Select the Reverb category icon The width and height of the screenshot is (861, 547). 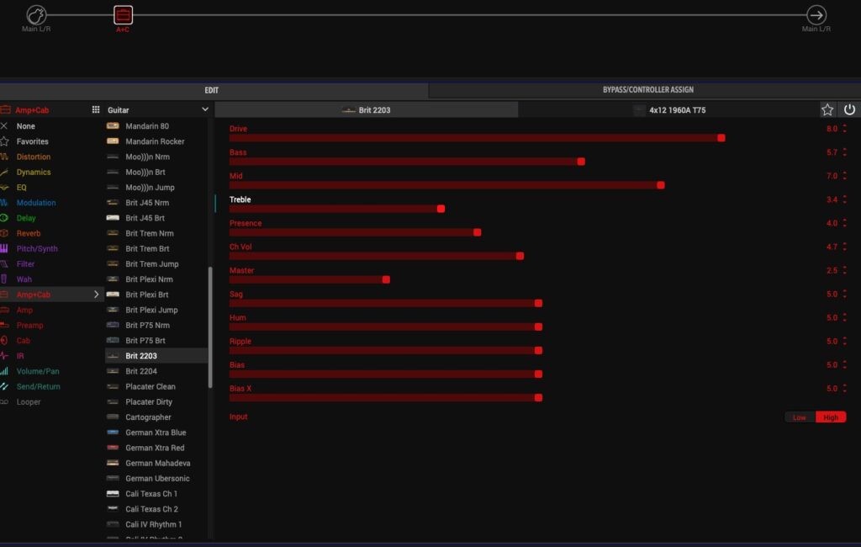click(x=5, y=233)
